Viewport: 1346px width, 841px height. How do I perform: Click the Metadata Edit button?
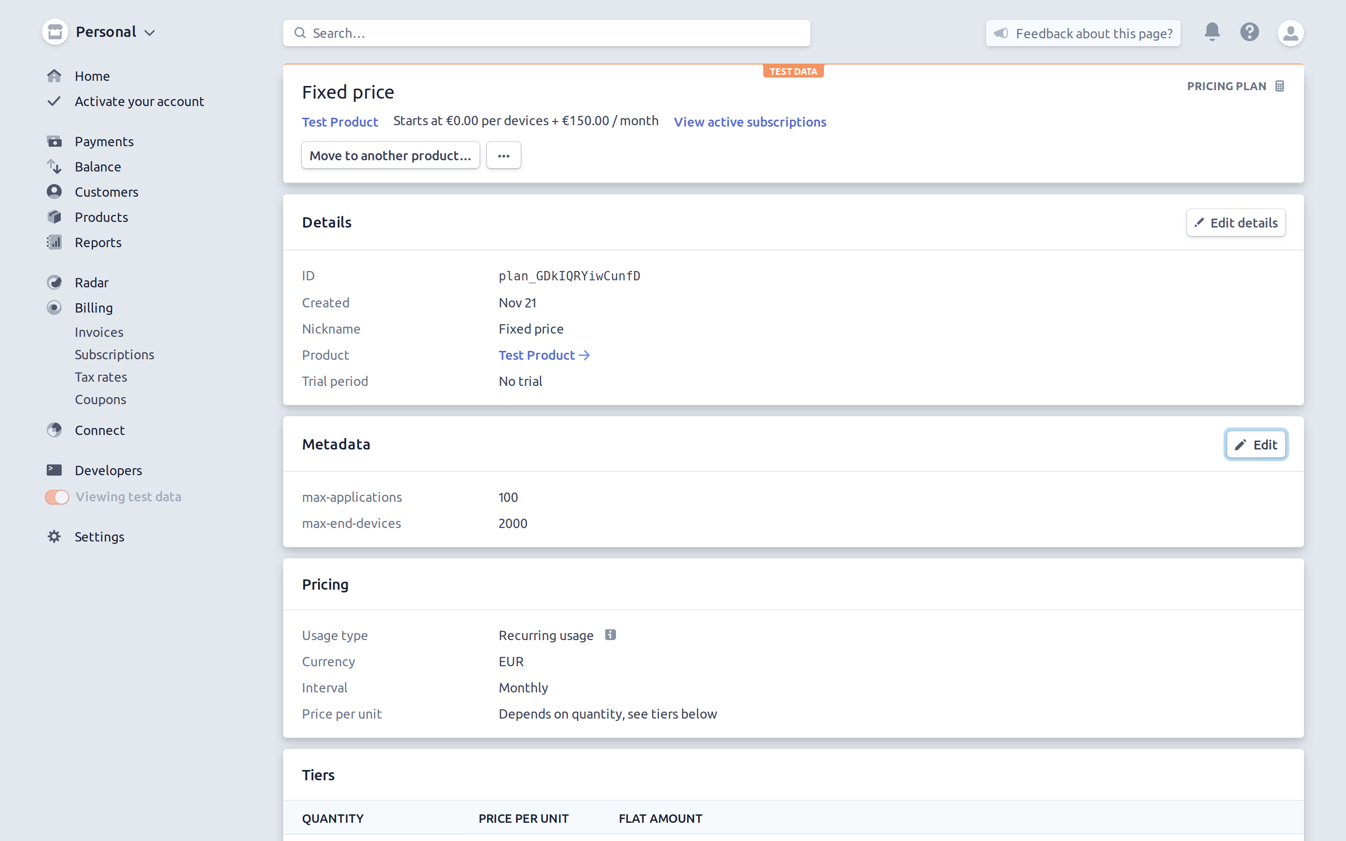1255,444
